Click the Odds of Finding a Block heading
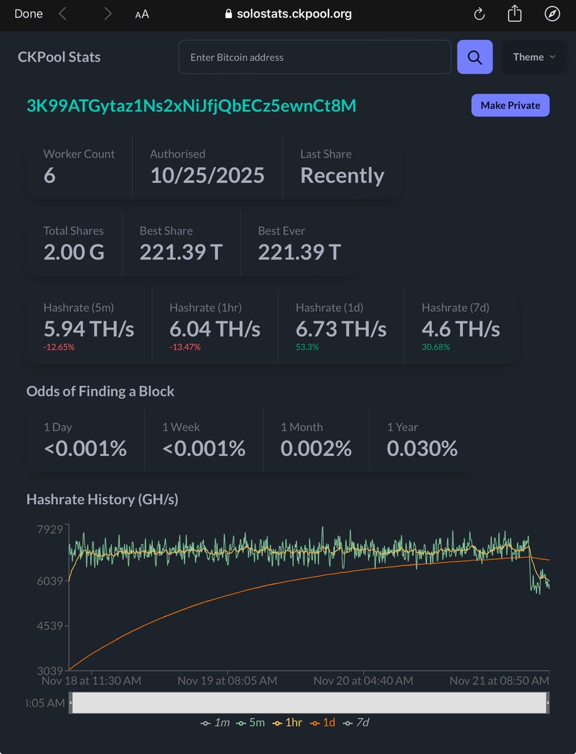Viewport: 576px width, 754px height. click(101, 391)
